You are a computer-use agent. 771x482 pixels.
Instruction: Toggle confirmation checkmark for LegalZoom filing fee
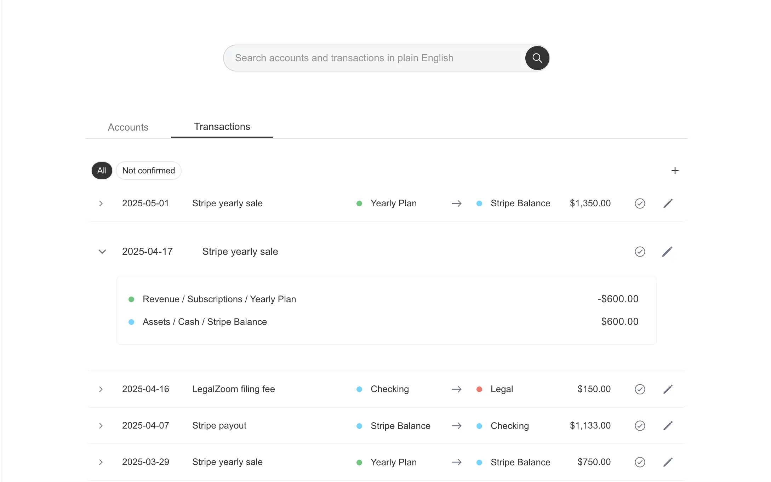point(640,389)
